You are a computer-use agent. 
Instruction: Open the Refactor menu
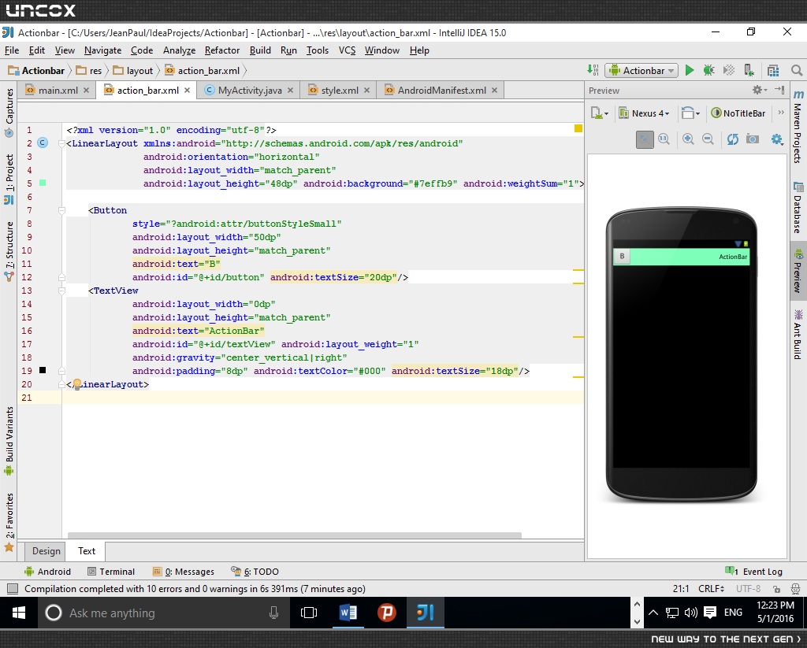tap(222, 50)
